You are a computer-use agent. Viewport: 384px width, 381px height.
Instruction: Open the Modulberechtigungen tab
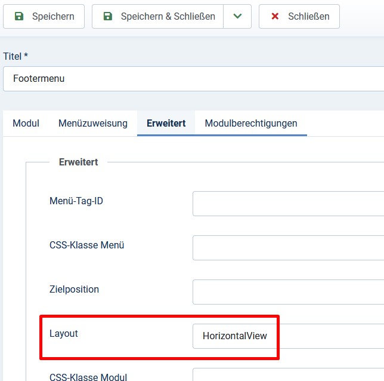click(251, 123)
